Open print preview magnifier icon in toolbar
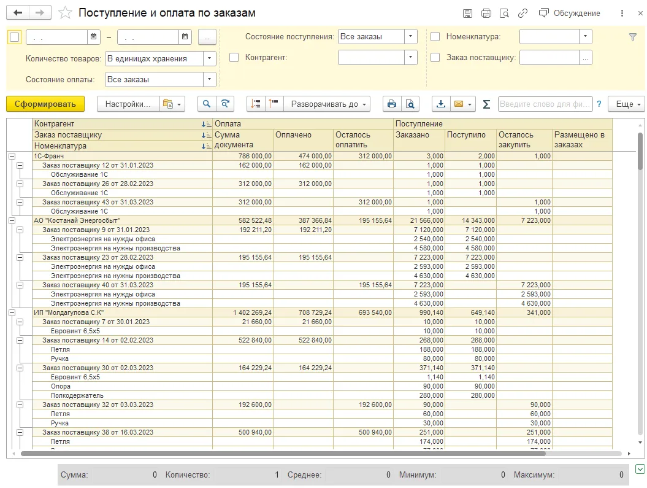This screenshot has height=488, width=647. coord(410,104)
